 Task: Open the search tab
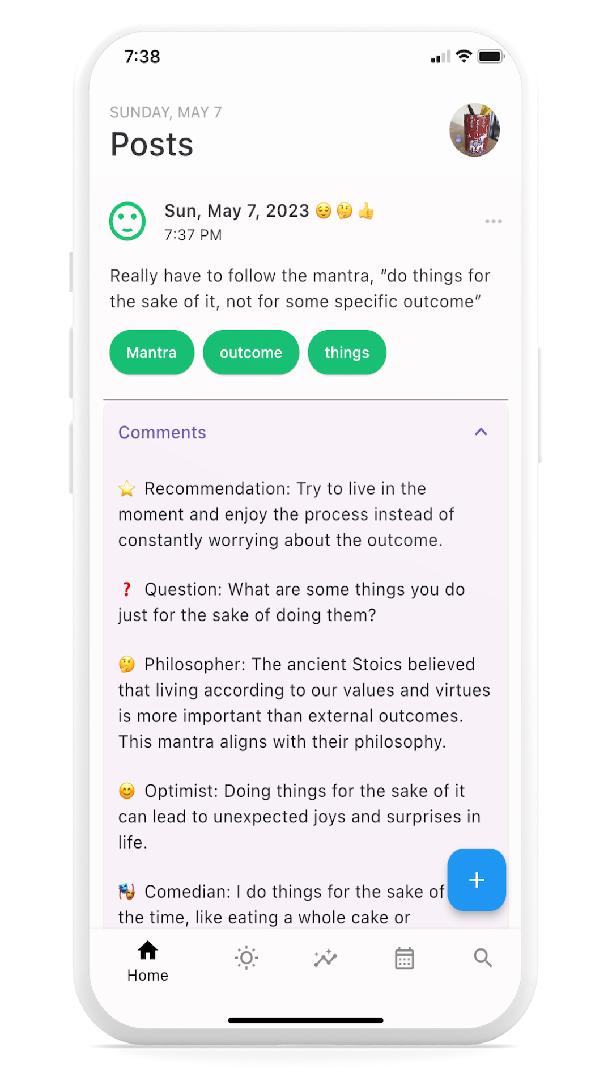coord(483,958)
